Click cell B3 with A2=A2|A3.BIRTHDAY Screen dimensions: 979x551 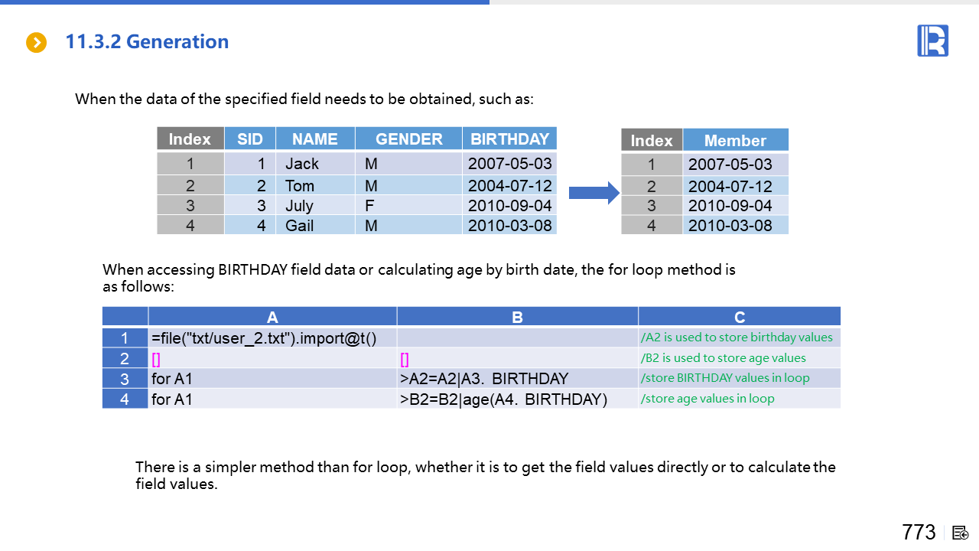(484, 378)
